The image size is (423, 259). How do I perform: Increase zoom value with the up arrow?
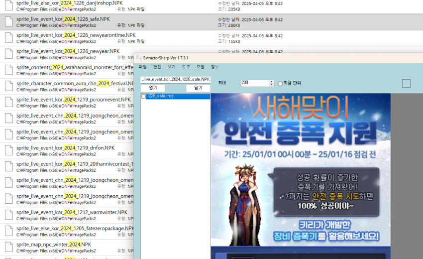pos(271,82)
